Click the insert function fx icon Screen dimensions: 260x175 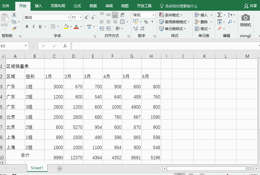[65, 46]
